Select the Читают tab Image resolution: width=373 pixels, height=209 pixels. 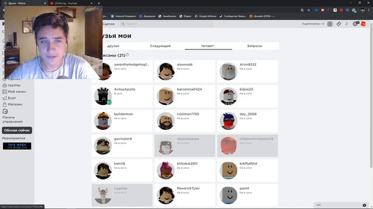click(207, 46)
